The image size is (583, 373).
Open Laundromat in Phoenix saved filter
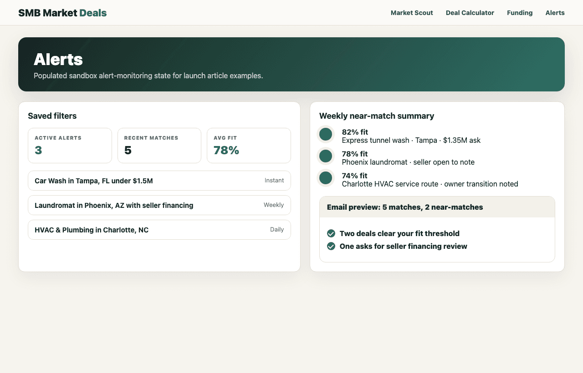click(159, 205)
